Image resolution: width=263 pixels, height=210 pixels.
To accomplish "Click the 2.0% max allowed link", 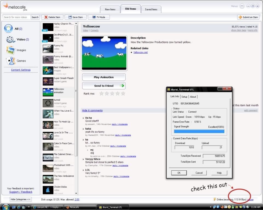I will [x=77, y=199].
